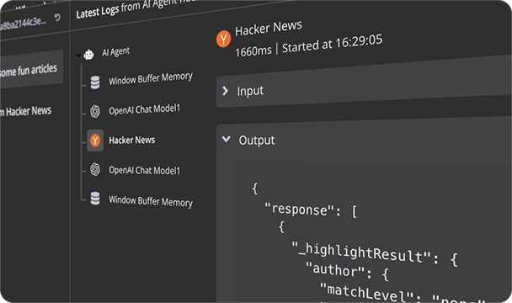Collapse the AI Agent tree node

(78, 56)
